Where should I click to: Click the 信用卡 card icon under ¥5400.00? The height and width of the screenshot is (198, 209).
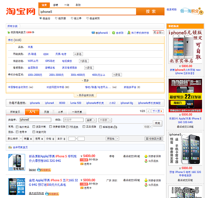coord(82,164)
